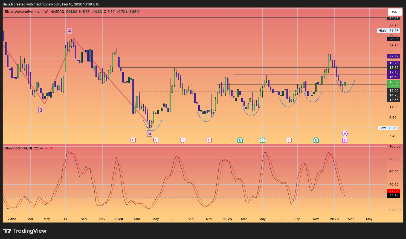Select the wave label 4 annotation
The height and width of the screenshot is (239, 406).
(x=69, y=31)
